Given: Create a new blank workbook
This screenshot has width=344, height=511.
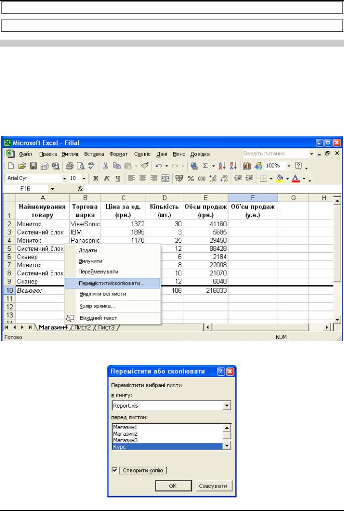Looking at the screenshot, I should tap(11, 166).
